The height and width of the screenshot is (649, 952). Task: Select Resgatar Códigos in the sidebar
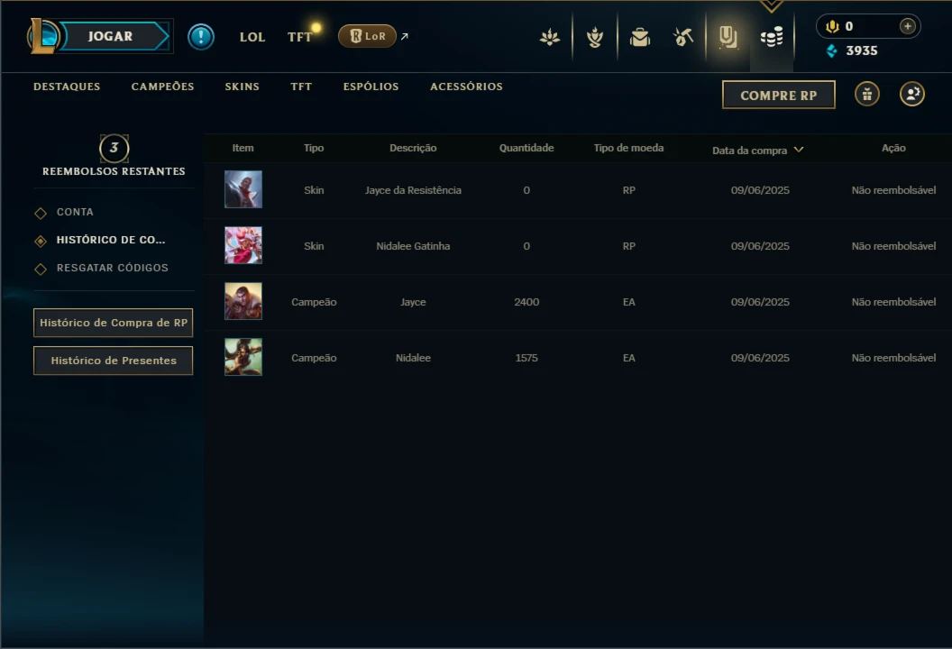pyautogui.click(x=113, y=268)
